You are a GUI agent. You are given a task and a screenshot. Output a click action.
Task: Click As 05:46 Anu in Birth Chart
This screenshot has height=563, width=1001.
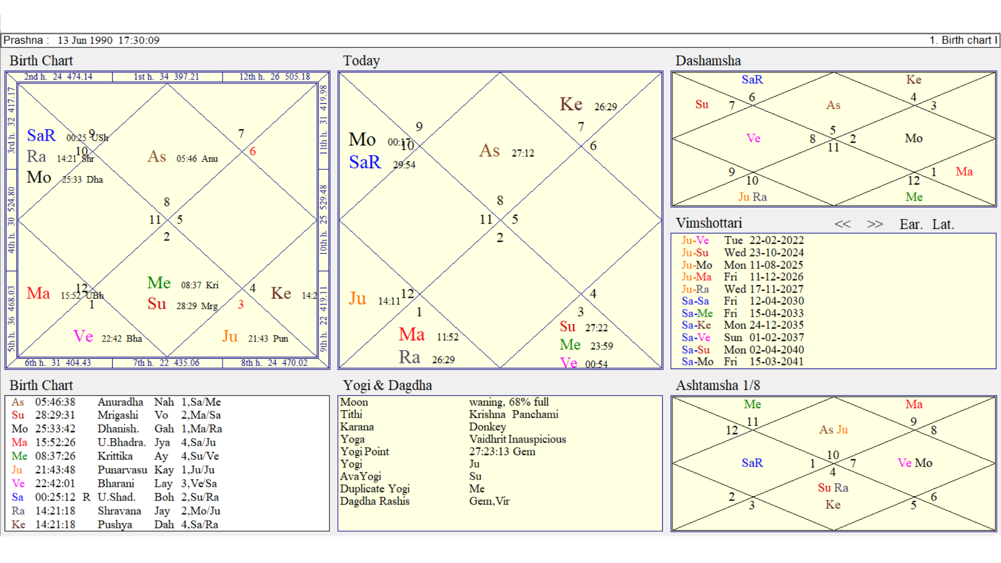[x=183, y=157]
